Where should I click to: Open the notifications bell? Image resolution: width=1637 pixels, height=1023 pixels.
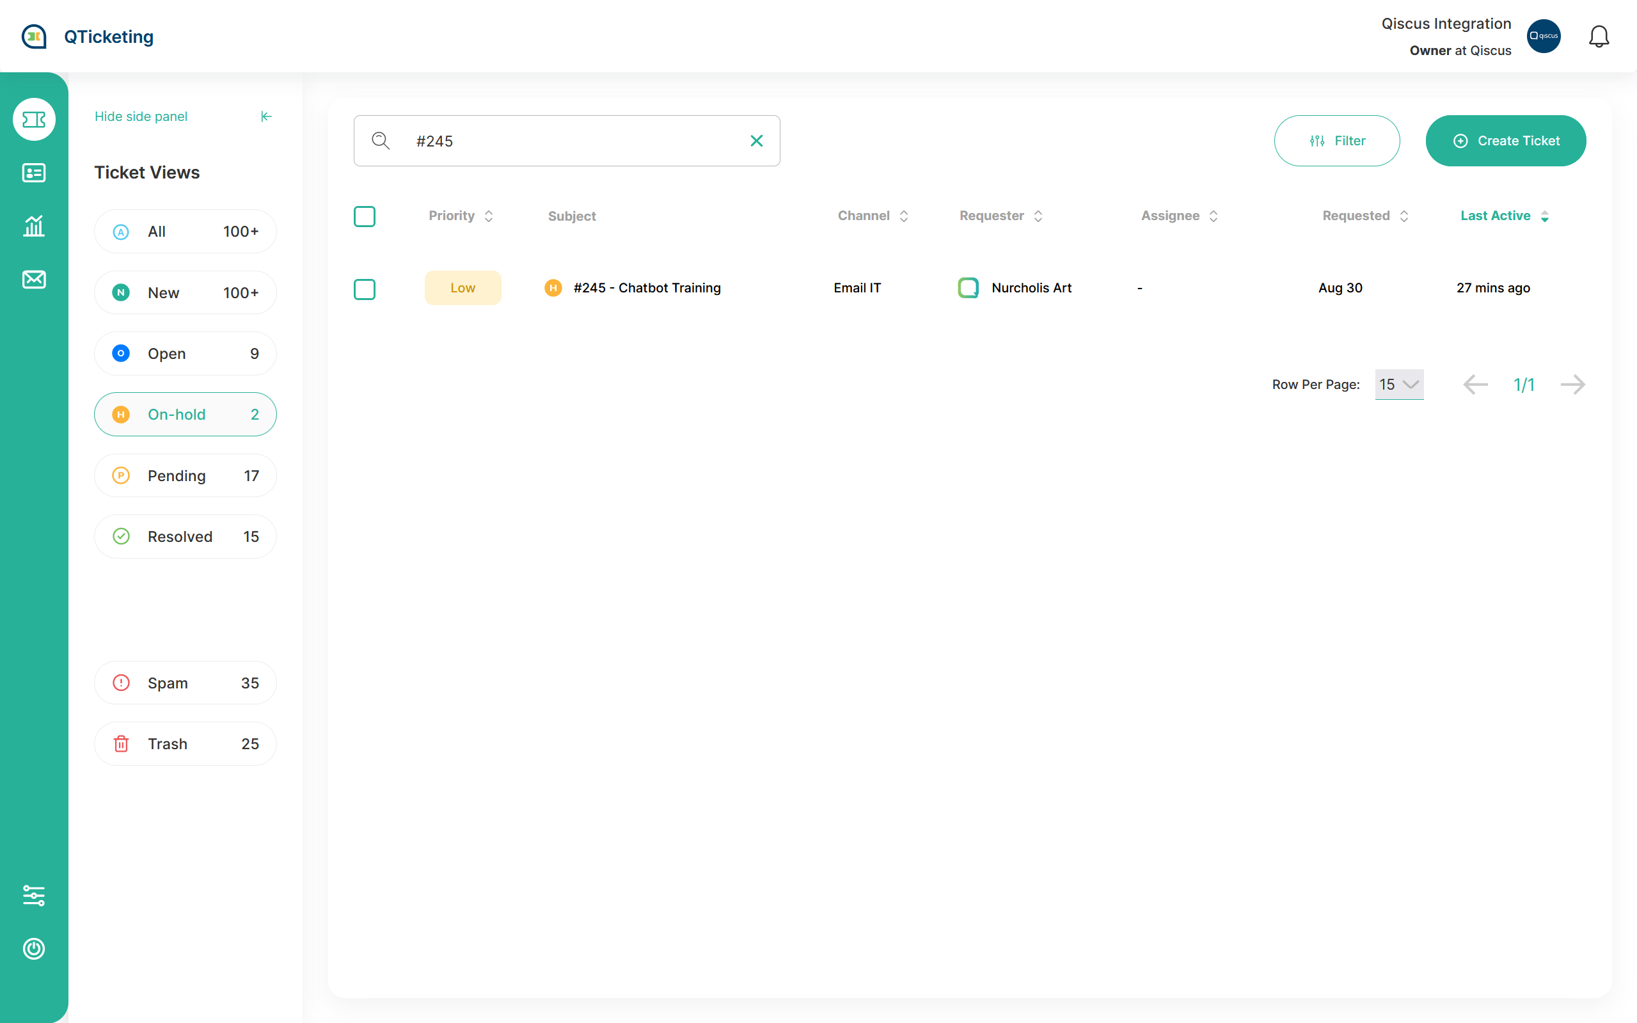[x=1599, y=36]
